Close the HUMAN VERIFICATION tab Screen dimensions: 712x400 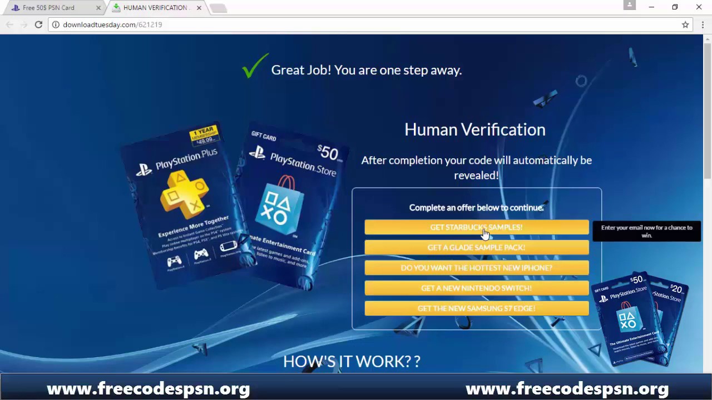tap(199, 8)
